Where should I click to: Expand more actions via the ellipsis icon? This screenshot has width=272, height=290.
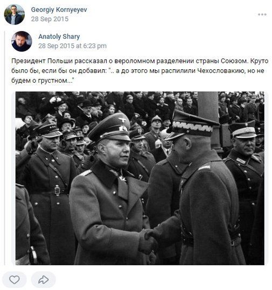(x=262, y=15)
